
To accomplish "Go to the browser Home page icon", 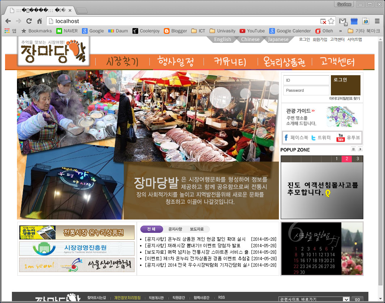I will click(40, 21).
